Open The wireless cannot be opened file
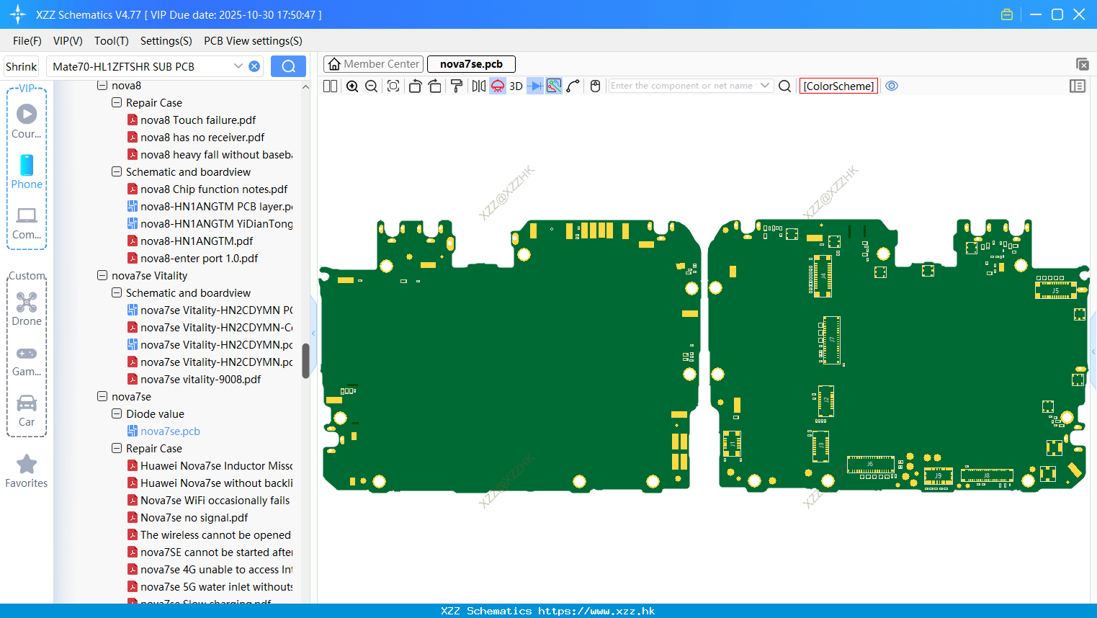This screenshot has width=1097, height=618. click(x=215, y=535)
